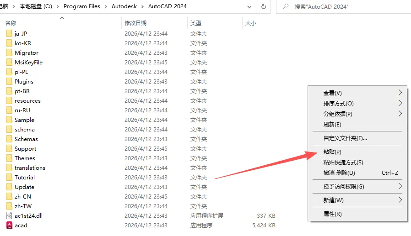The height and width of the screenshot is (236, 411).
Task: Click the ru-RU folder icon
Action: [9, 110]
